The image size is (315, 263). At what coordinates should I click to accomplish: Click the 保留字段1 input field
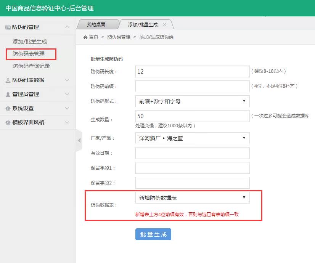pyautogui.click(x=193, y=168)
